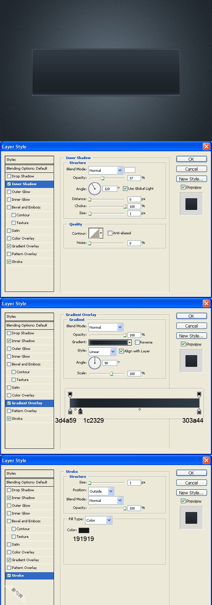Toggle Preview checkbox in Stroke dialog
The width and height of the screenshot is (212, 605).
[183, 501]
